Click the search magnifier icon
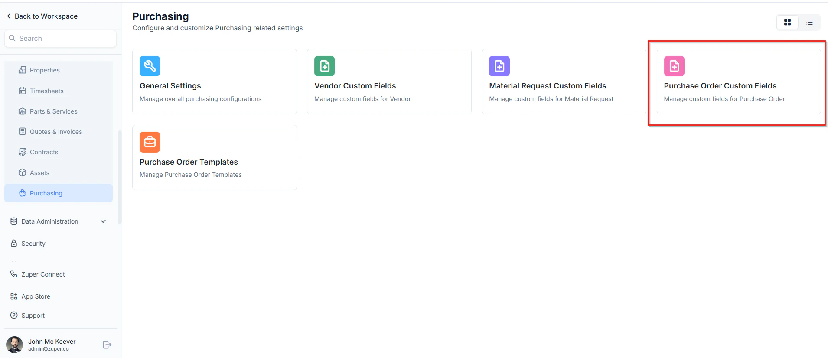The image size is (828, 358). point(12,38)
